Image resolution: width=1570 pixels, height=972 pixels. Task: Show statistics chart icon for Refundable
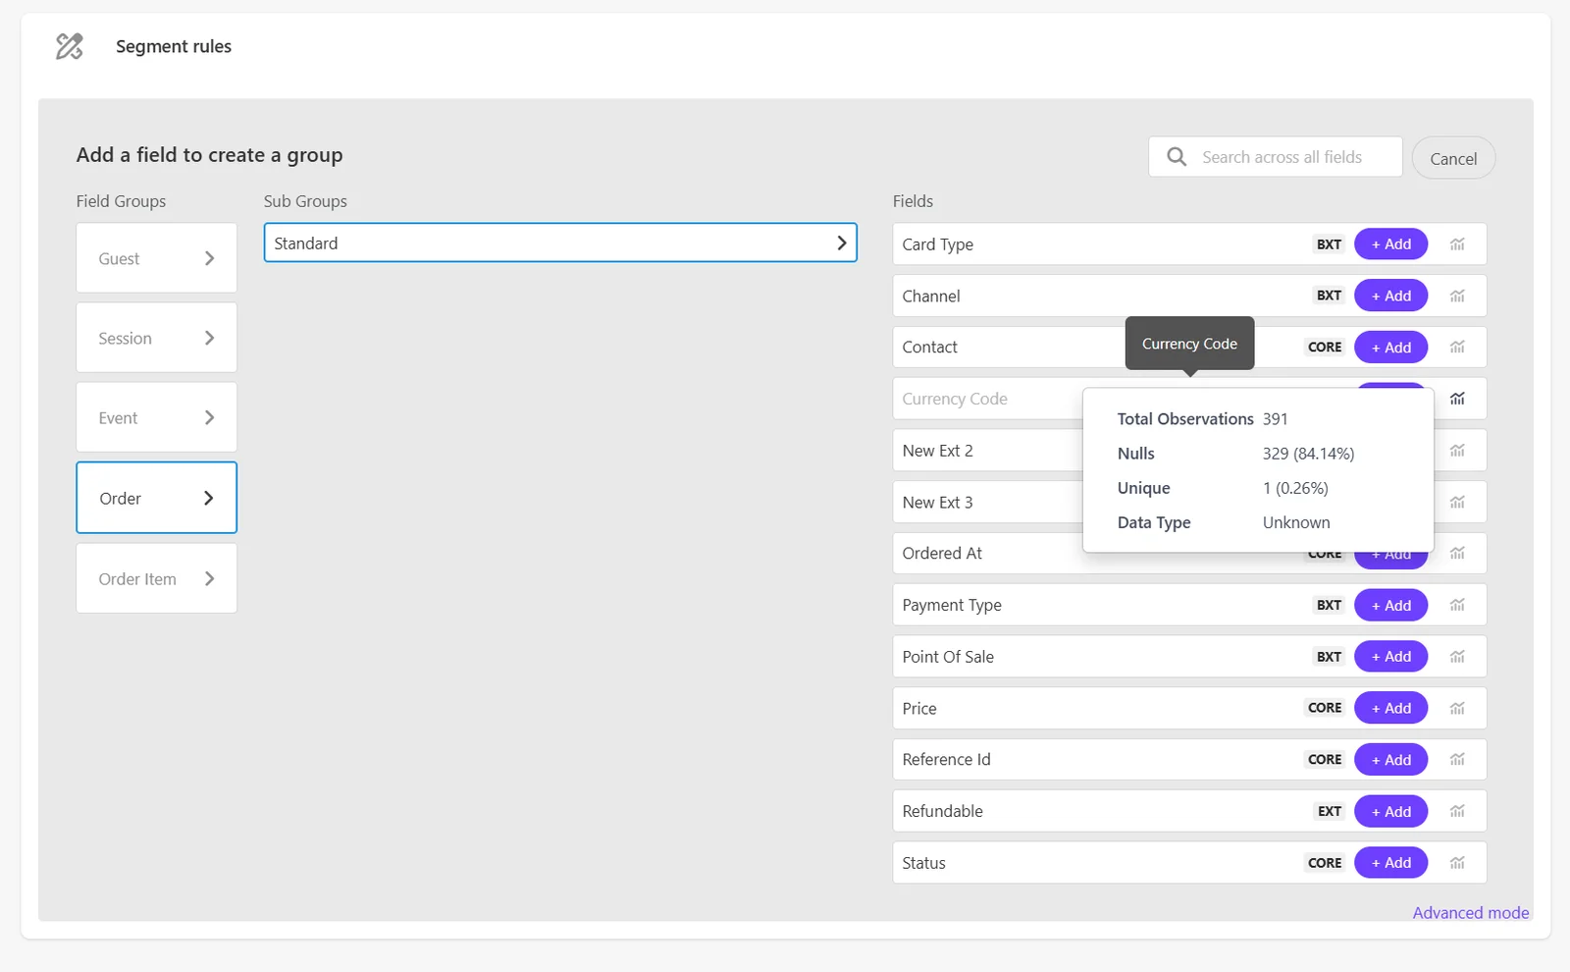(x=1457, y=811)
